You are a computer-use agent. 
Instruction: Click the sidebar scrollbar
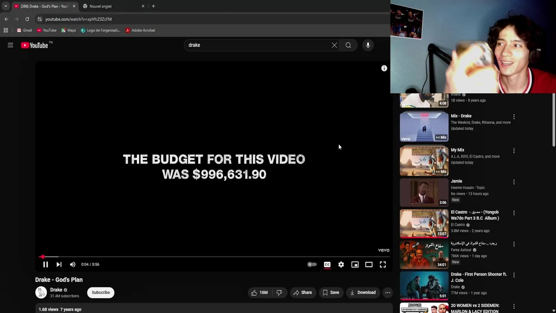tap(553, 120)
